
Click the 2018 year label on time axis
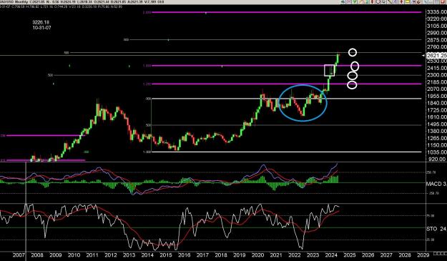point(221,255)
